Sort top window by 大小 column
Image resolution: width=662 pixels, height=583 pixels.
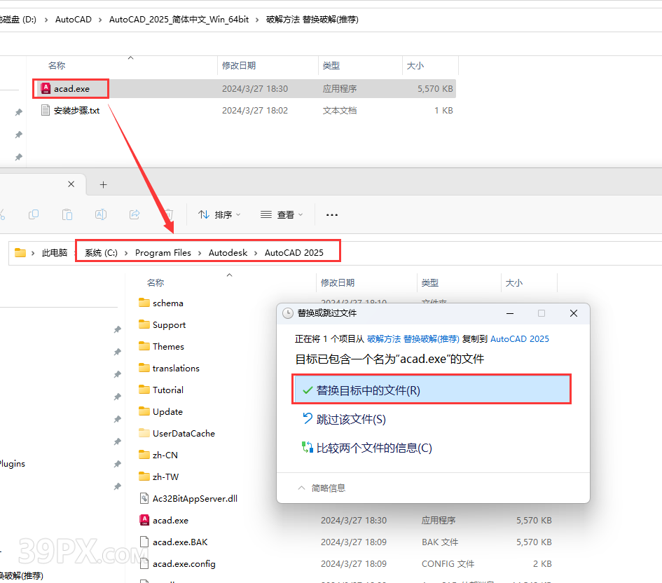[415, 65]
